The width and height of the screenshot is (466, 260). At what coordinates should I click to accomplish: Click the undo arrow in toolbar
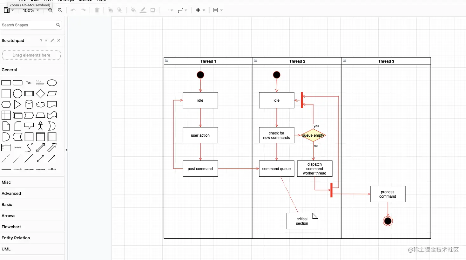(x=73, y=10)
